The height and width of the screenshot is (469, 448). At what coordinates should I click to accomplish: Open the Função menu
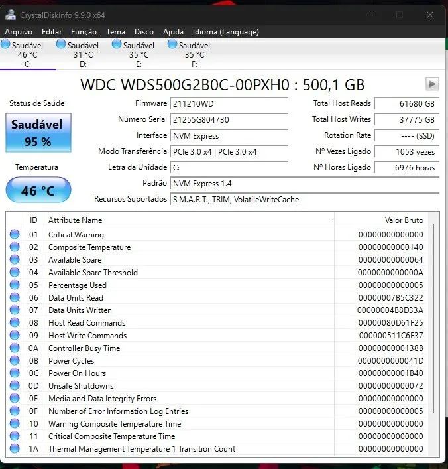pyautogui.click(x=84, y=32)
